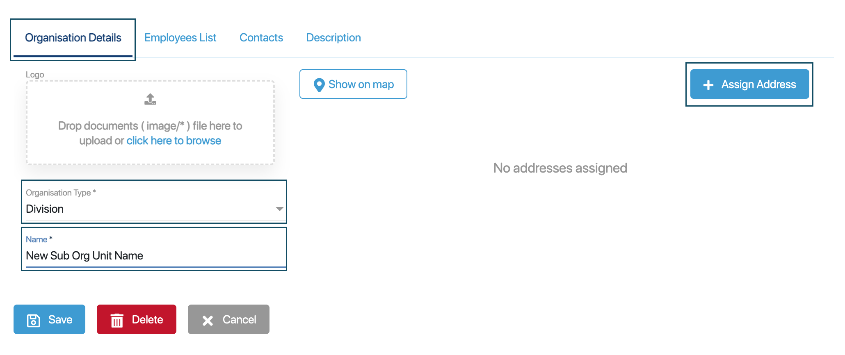Screen dimensions: 845x355
Task: Click the 'Drop documents' text in upload zone
Action: point(150,126)
